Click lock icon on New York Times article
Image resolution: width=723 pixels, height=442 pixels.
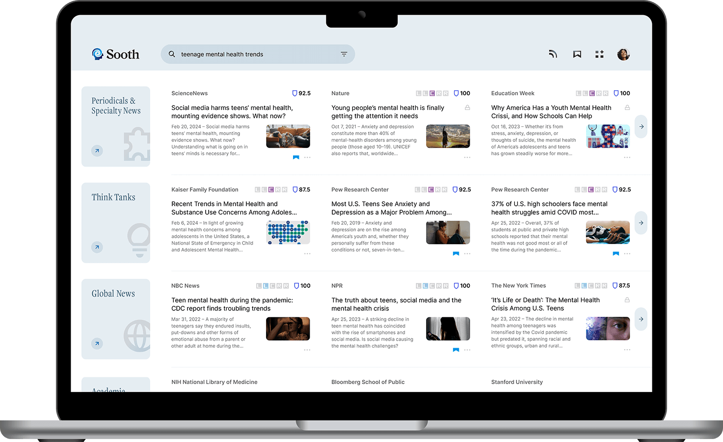tap(627, 300)
